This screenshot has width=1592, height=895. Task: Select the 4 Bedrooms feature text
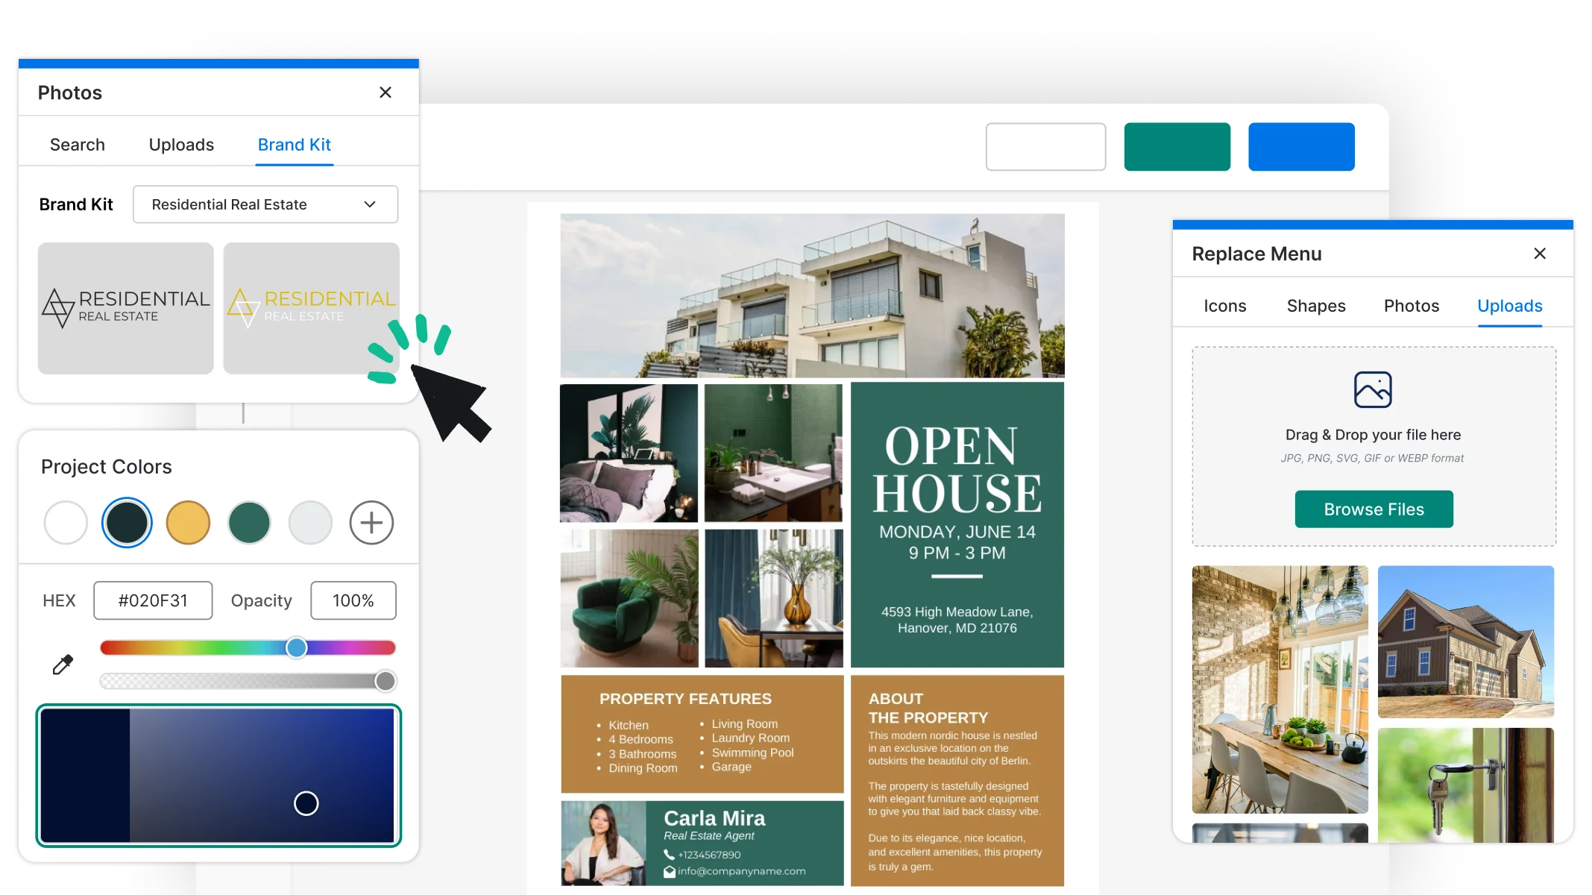pos(641,739)
